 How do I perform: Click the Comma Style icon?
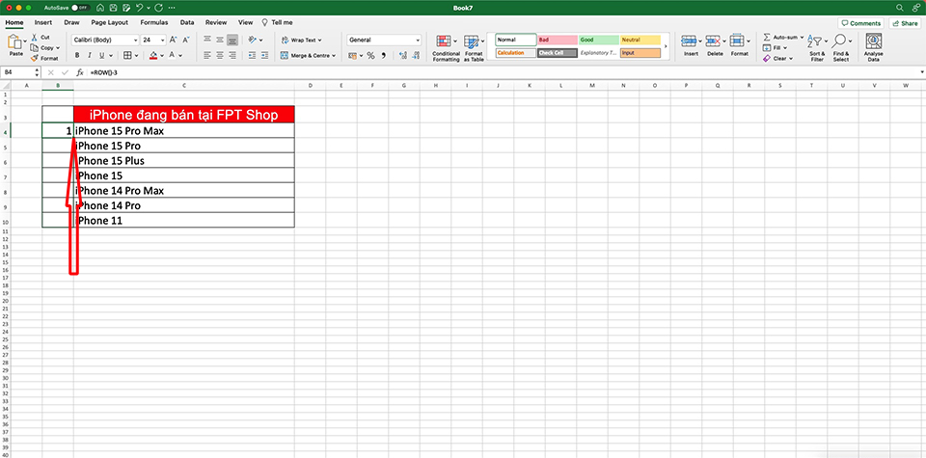383,56
